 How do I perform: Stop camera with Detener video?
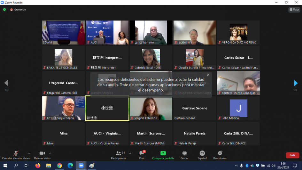tap(42, 155)
